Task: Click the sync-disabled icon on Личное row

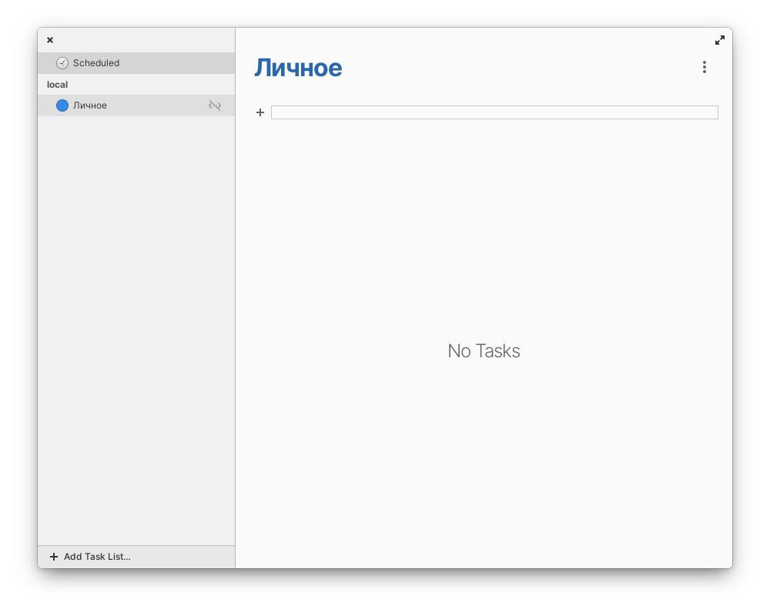Action: pyautogui.click(x=215, y=105)
